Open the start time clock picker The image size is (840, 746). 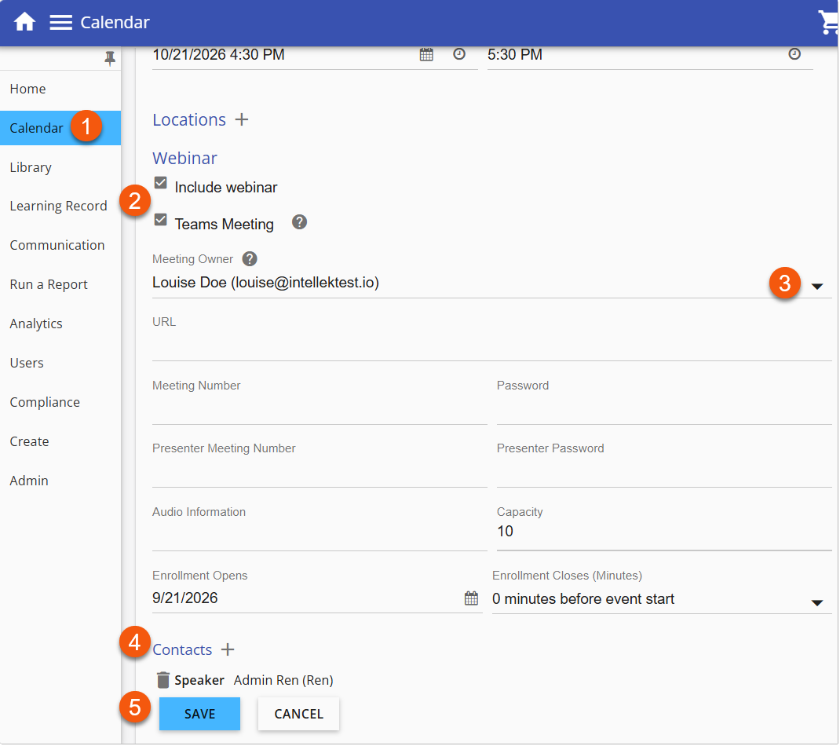coord(459,54)
